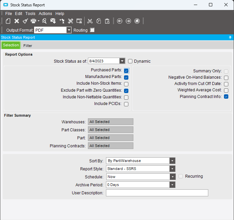Viewport: 234px width, 220px height.
Task: Click the Cut scissors icon
Action: click(90, 21)
